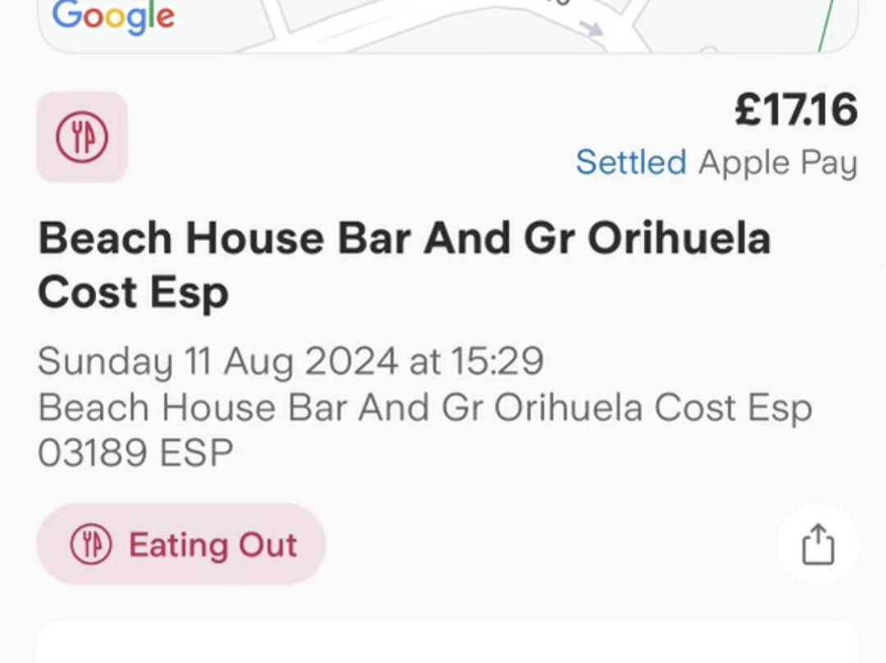
Task: Click the grey Beach House Bar address line
Action: 425,408
